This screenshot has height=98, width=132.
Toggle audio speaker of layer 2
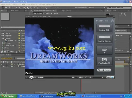[x=3, y=66]
